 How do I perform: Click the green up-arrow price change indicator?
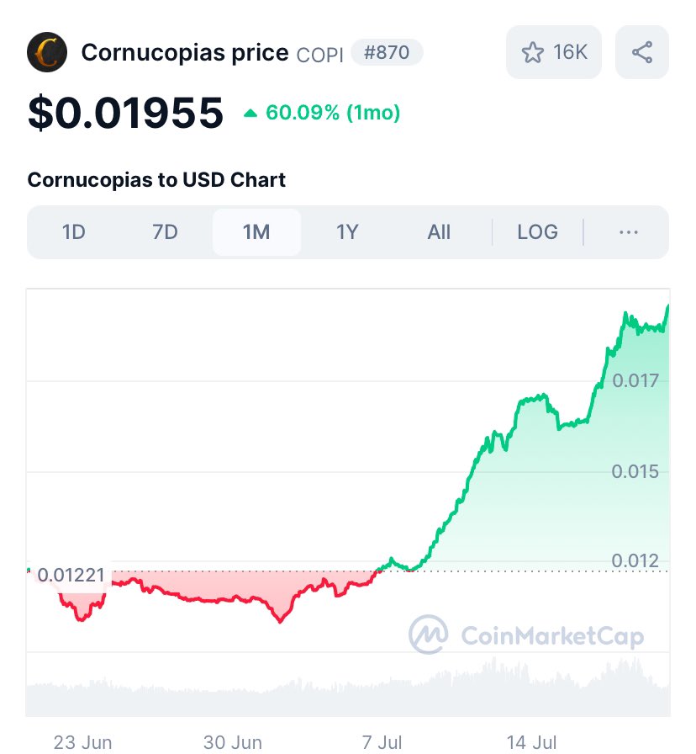(x=250, y=114)
